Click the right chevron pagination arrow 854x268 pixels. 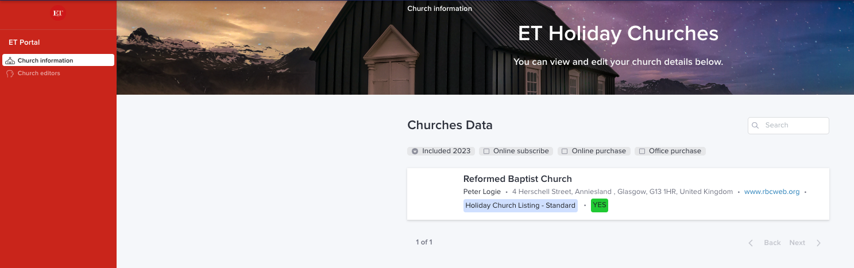pos(818,243)
